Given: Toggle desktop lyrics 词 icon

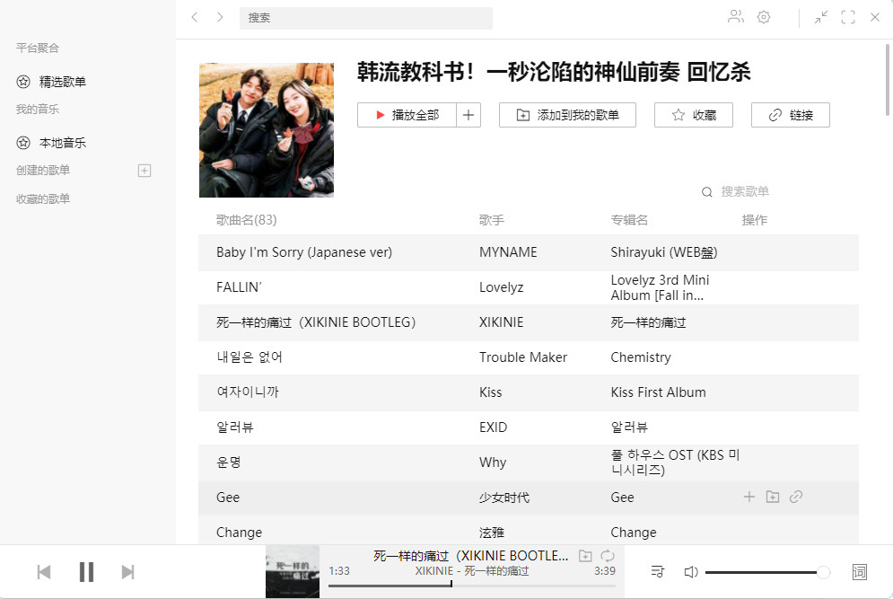Looking at the screenshot, I should (860, 572).
